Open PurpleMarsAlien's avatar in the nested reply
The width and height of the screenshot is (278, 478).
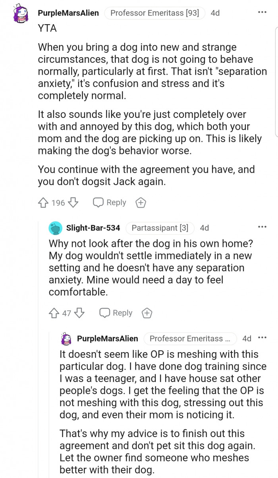pyautogui.click(x=66, y=339)
